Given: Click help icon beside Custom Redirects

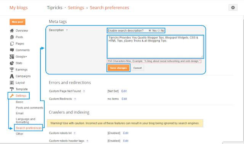Looking at the screenshot, I should 75,99.
